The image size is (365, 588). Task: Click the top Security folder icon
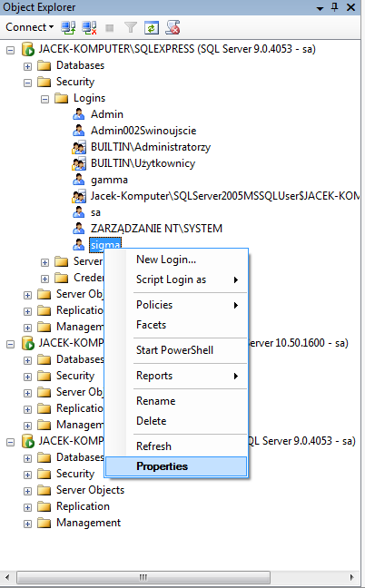click(44, 82)
